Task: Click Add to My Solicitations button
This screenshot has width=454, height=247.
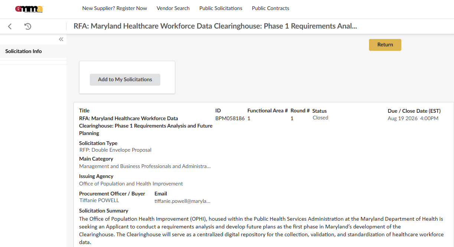Action: pyautogui.click(x=125, y=79)
